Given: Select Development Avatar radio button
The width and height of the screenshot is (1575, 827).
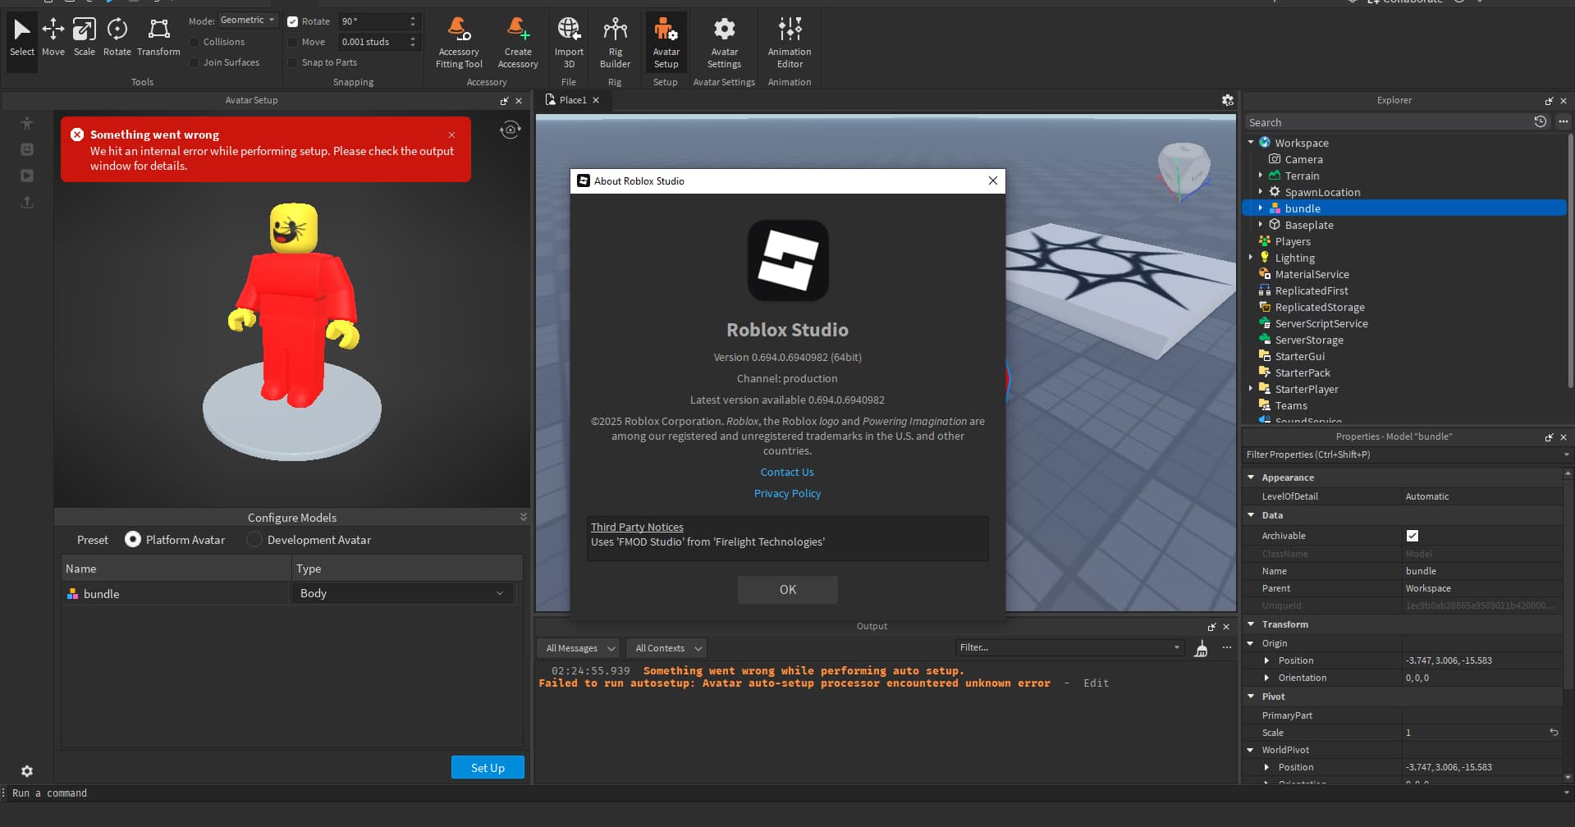Looking at the screenshot, I should [254, 540].
